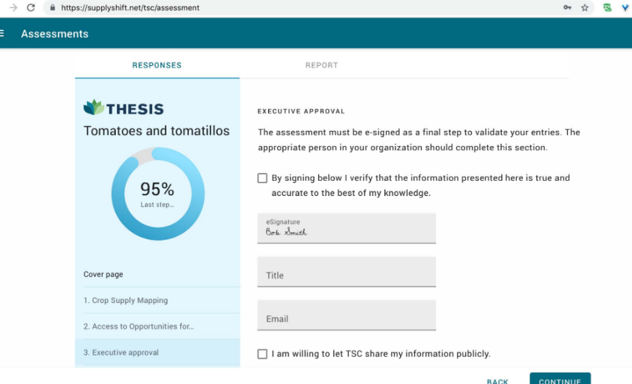This screenshot has width=632, height=384.
Task: Click the blue V extension icon
Action: (x=625, y=8)
